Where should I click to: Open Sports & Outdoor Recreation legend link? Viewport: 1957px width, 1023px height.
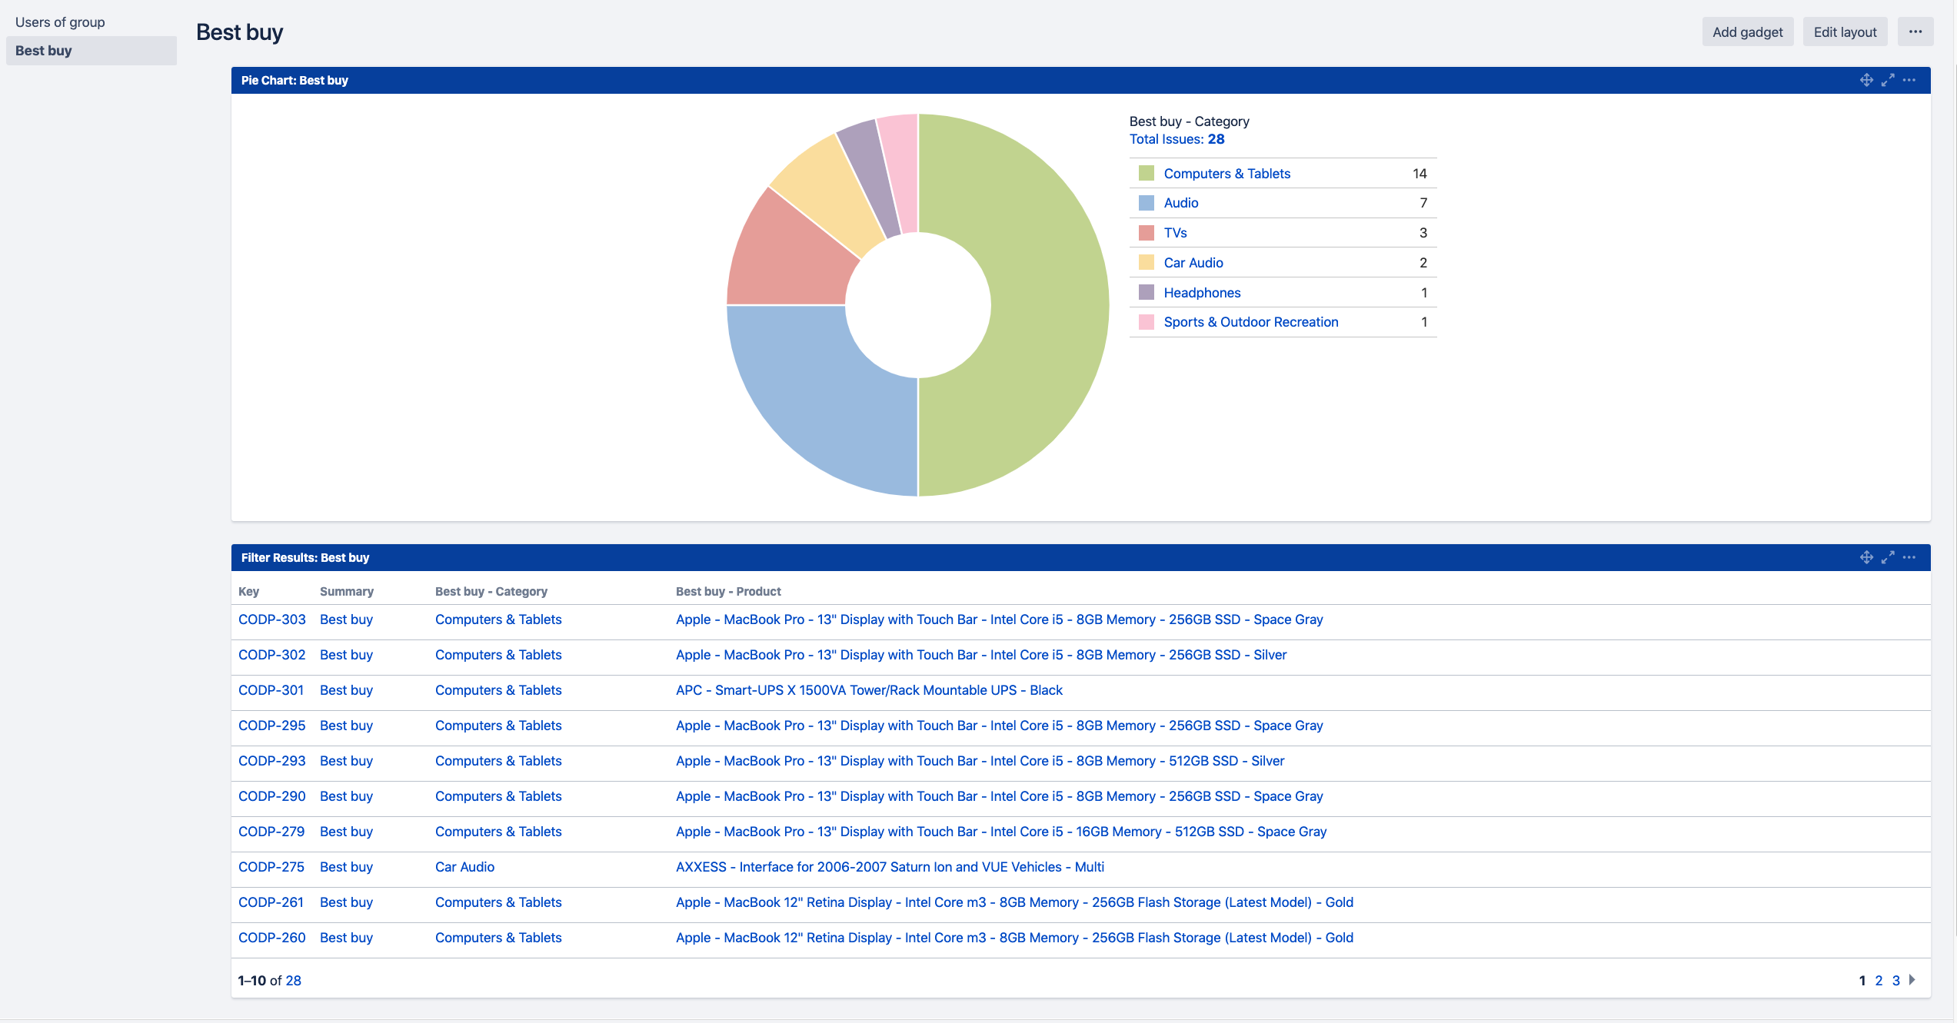(x=1250, y=322)
